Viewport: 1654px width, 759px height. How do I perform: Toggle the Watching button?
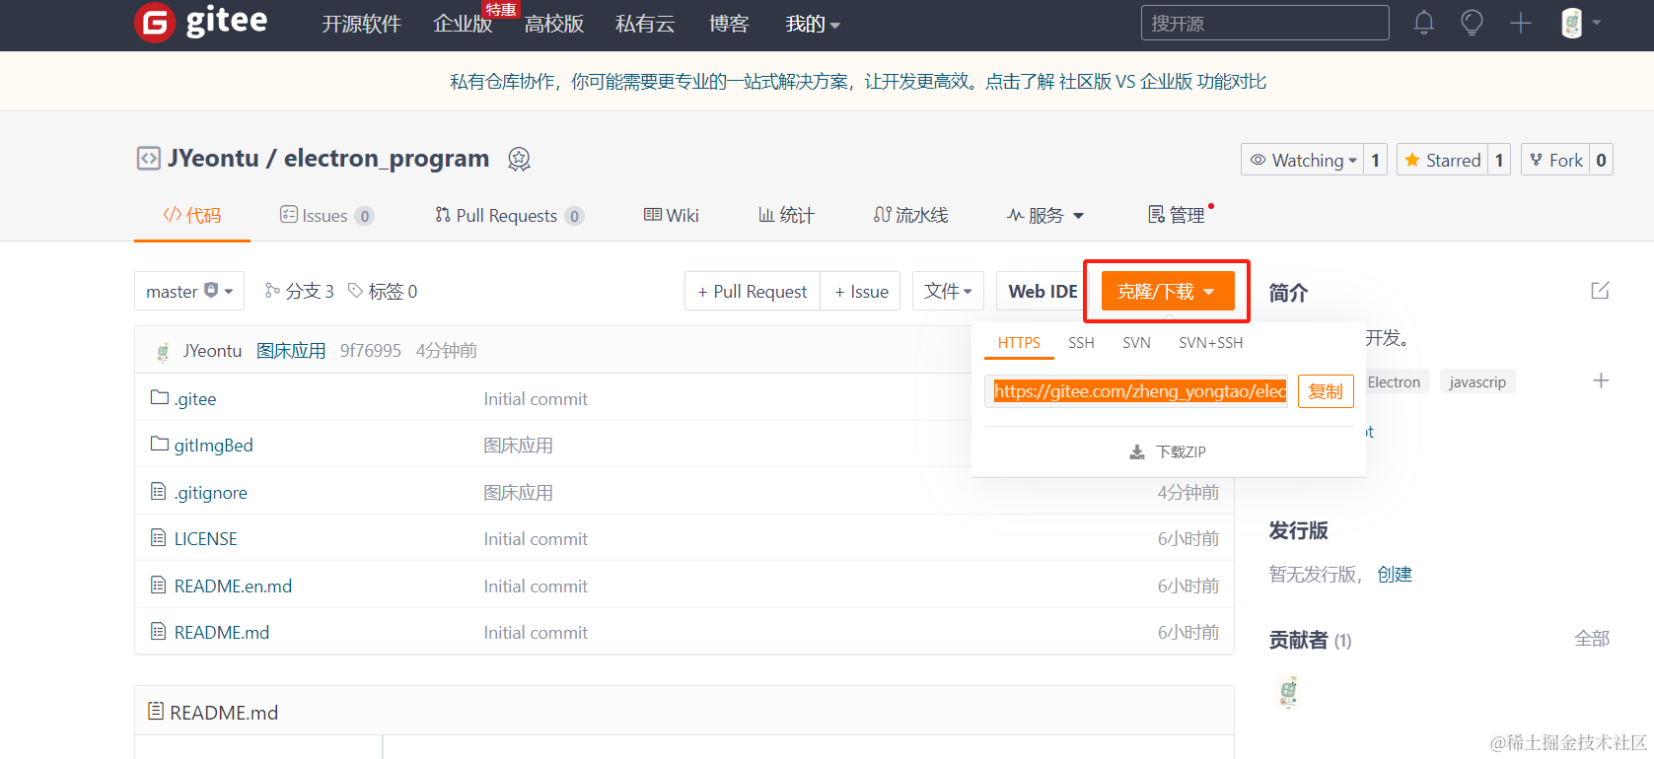pyautogui.click(x=1303, y=160)
